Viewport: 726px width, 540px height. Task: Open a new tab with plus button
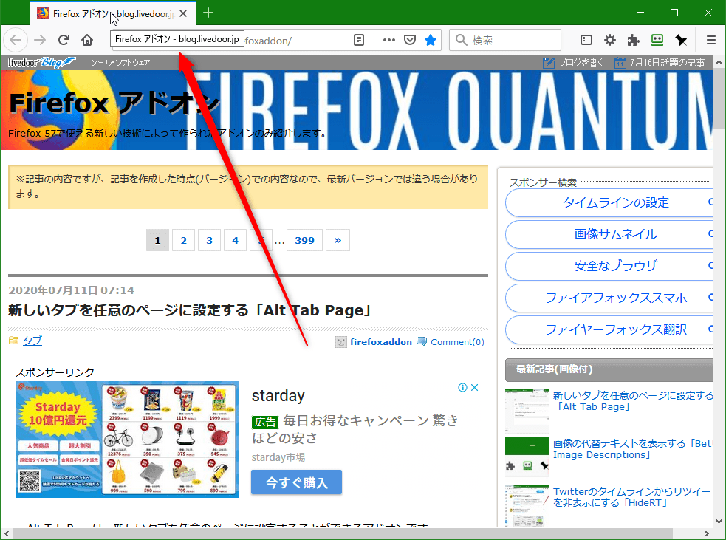(x=208, y=13)
